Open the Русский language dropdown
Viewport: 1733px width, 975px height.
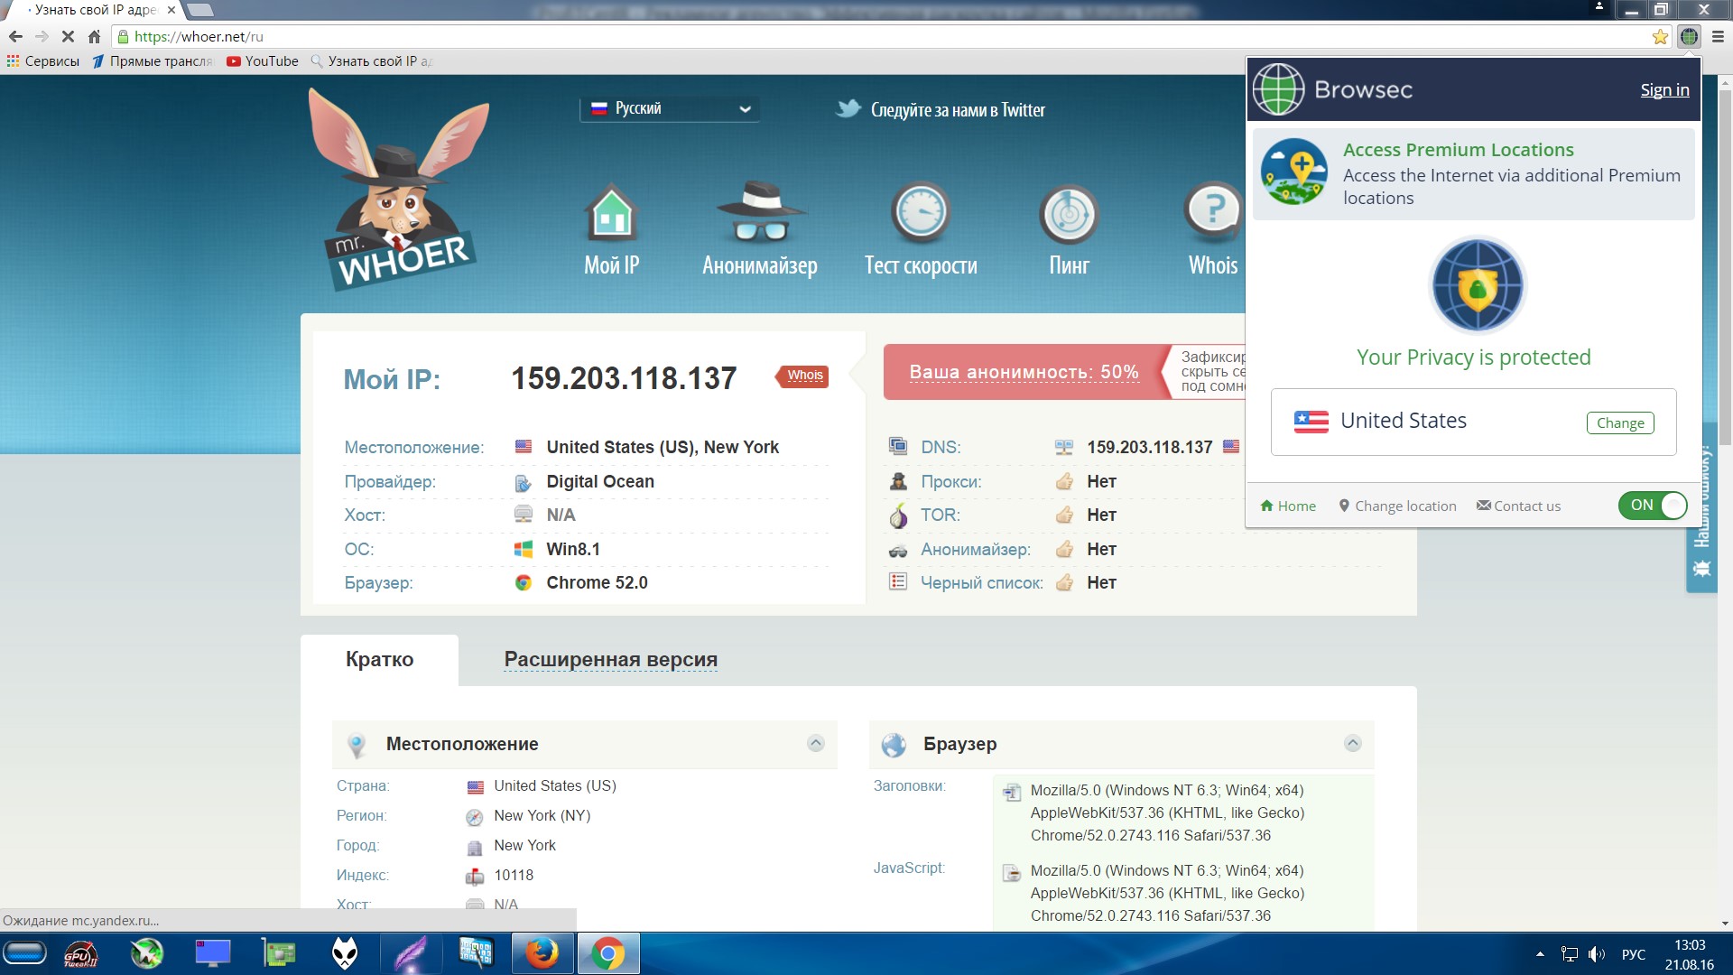[x=668, y=108]
